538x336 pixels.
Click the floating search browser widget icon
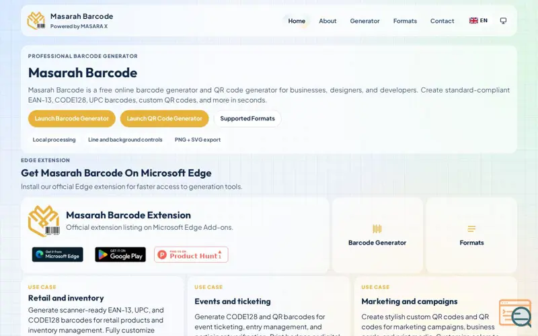515,313
